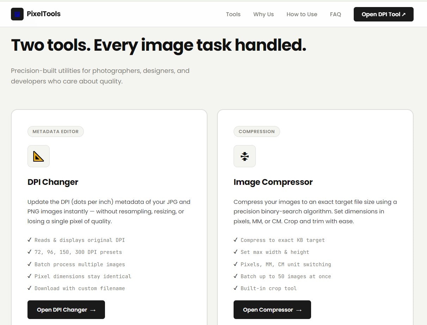The height and width of the screenshot is (325, 427).
Task: Click the headline Two tools Every image task handled
Action: pos(159,45)
